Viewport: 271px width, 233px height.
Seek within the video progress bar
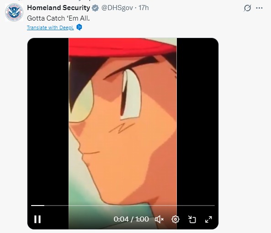(x=123, y=206)
